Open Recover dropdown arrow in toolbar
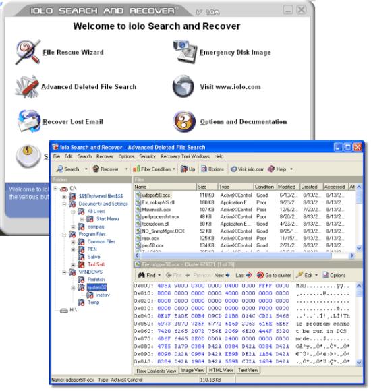The width and height of the screenshot is (371, 391). pyautogui.click(x=127, y=169)
